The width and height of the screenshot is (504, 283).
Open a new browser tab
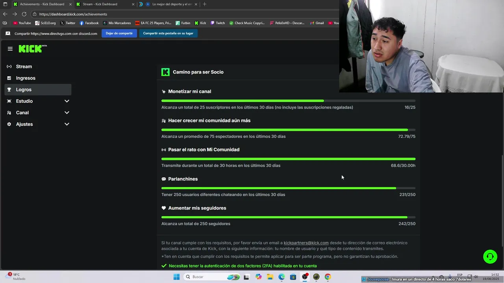point(204,4)
